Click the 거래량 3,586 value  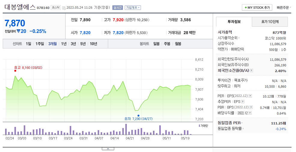pyautogui.click(x=186, y=20)
